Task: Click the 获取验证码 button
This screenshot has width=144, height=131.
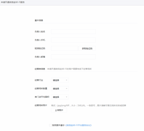Action: click(x=87, y=48)
